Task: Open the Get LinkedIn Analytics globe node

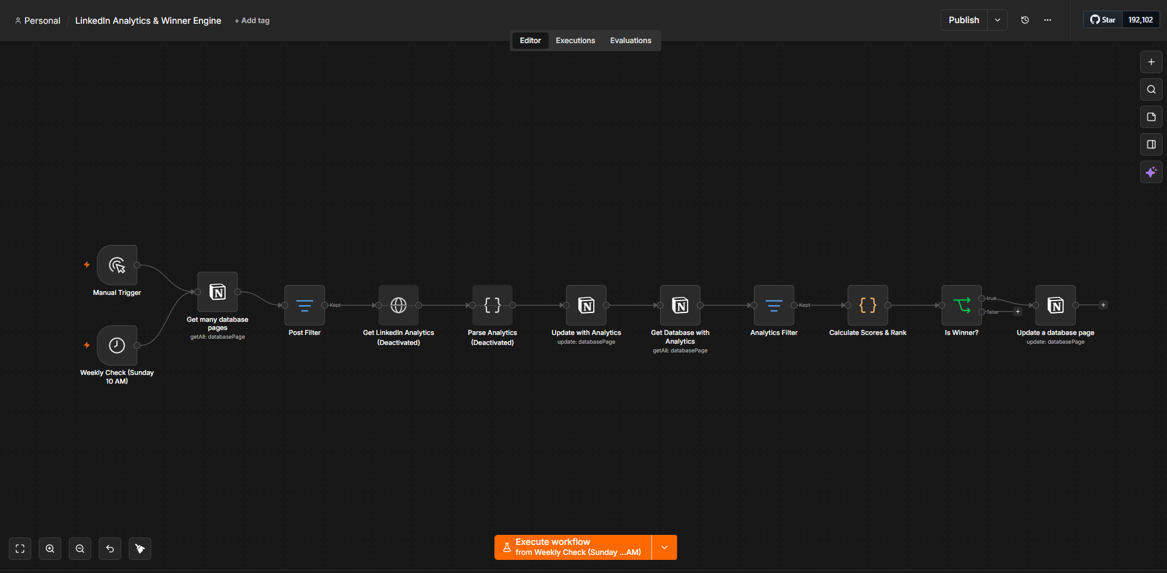Action: 398,305
